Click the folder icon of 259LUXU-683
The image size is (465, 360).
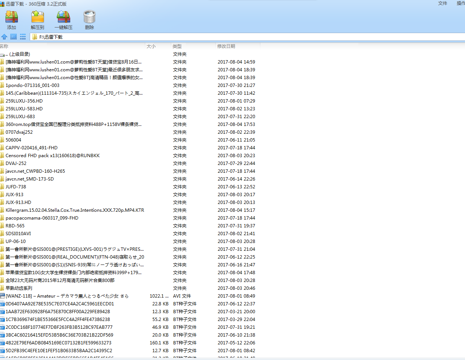pos(2,117)
